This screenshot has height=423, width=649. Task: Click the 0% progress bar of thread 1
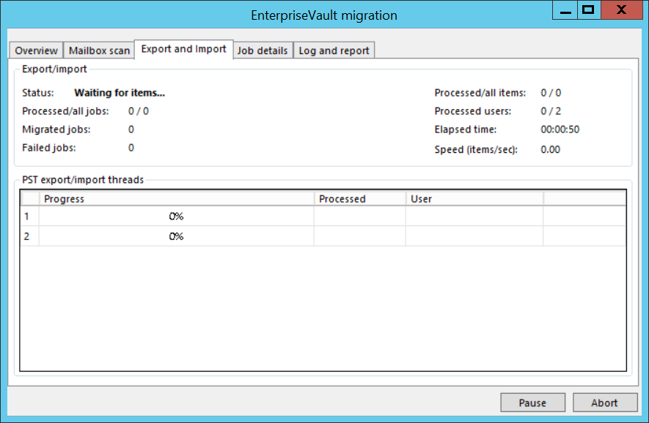point(176,217)
